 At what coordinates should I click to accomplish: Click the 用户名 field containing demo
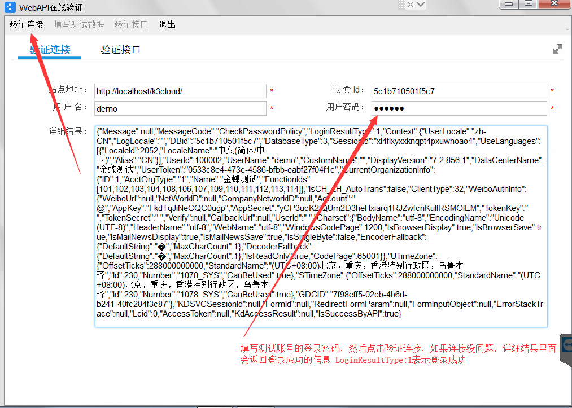tap(179, 108)
